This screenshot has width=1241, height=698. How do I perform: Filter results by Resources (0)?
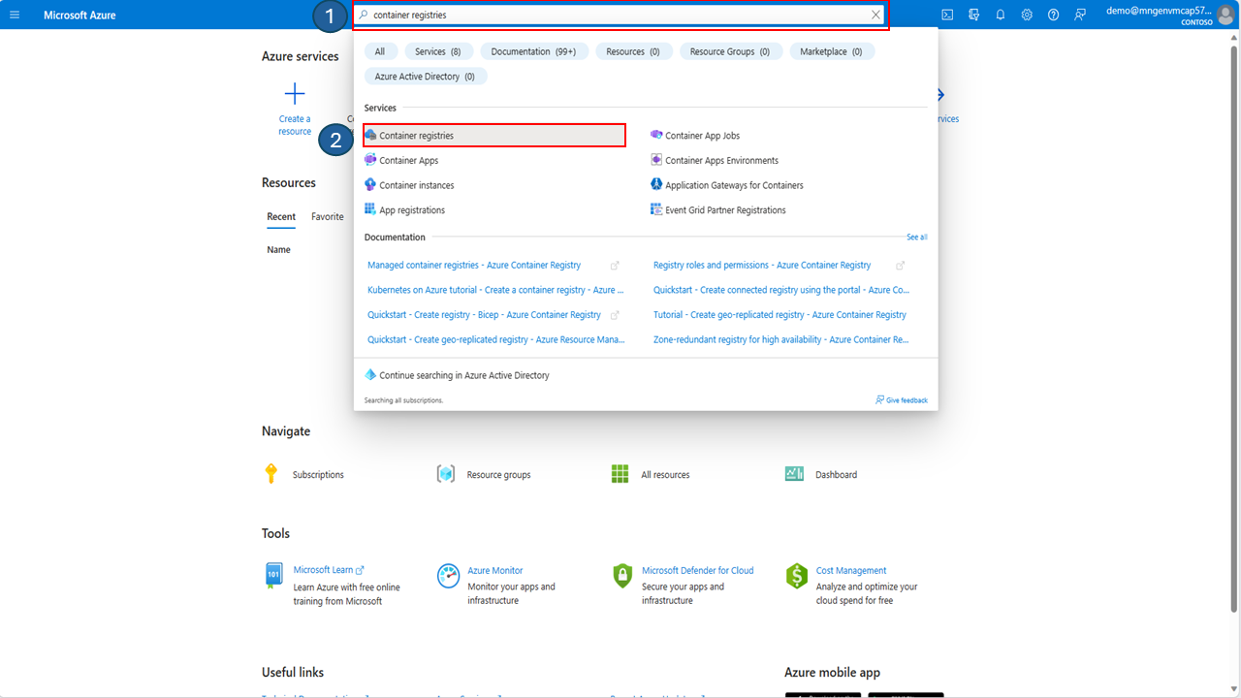tap(633, 51)
